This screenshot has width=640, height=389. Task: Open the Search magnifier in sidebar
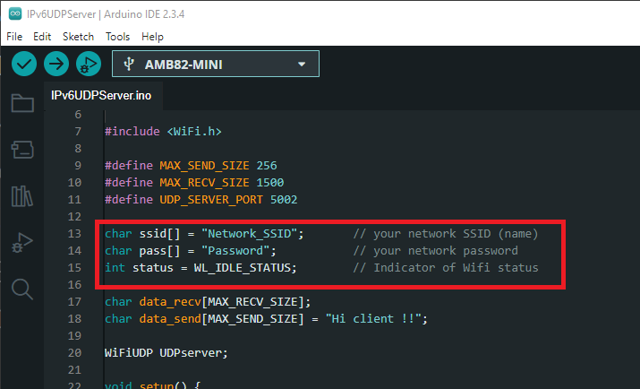click(x=21, y=289)
